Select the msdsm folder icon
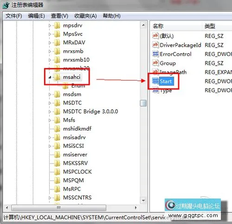 coord(57,94)
